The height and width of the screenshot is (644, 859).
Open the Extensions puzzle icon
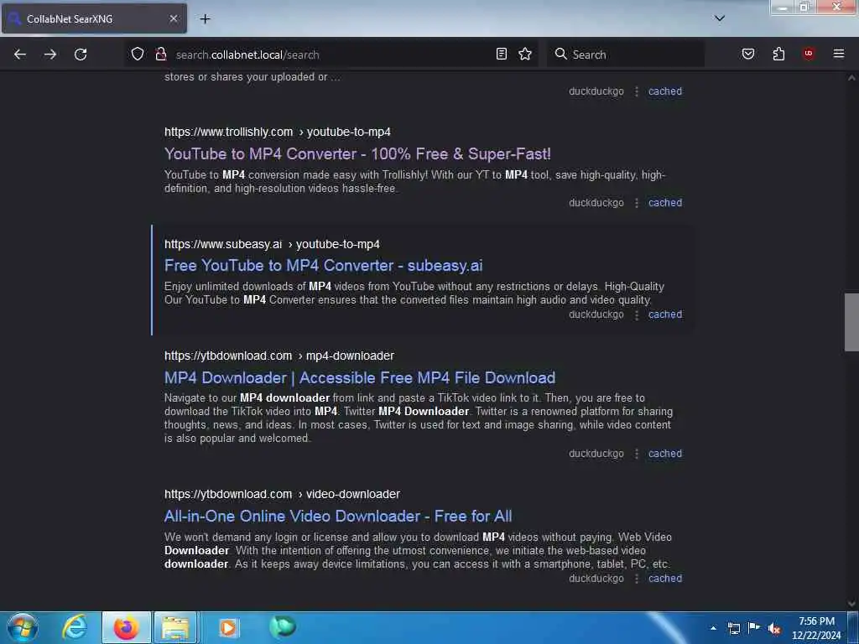tap(778, 54)
